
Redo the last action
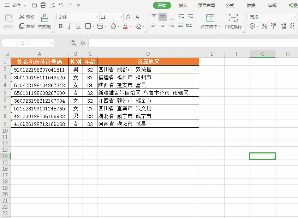[x=70, y=5]
